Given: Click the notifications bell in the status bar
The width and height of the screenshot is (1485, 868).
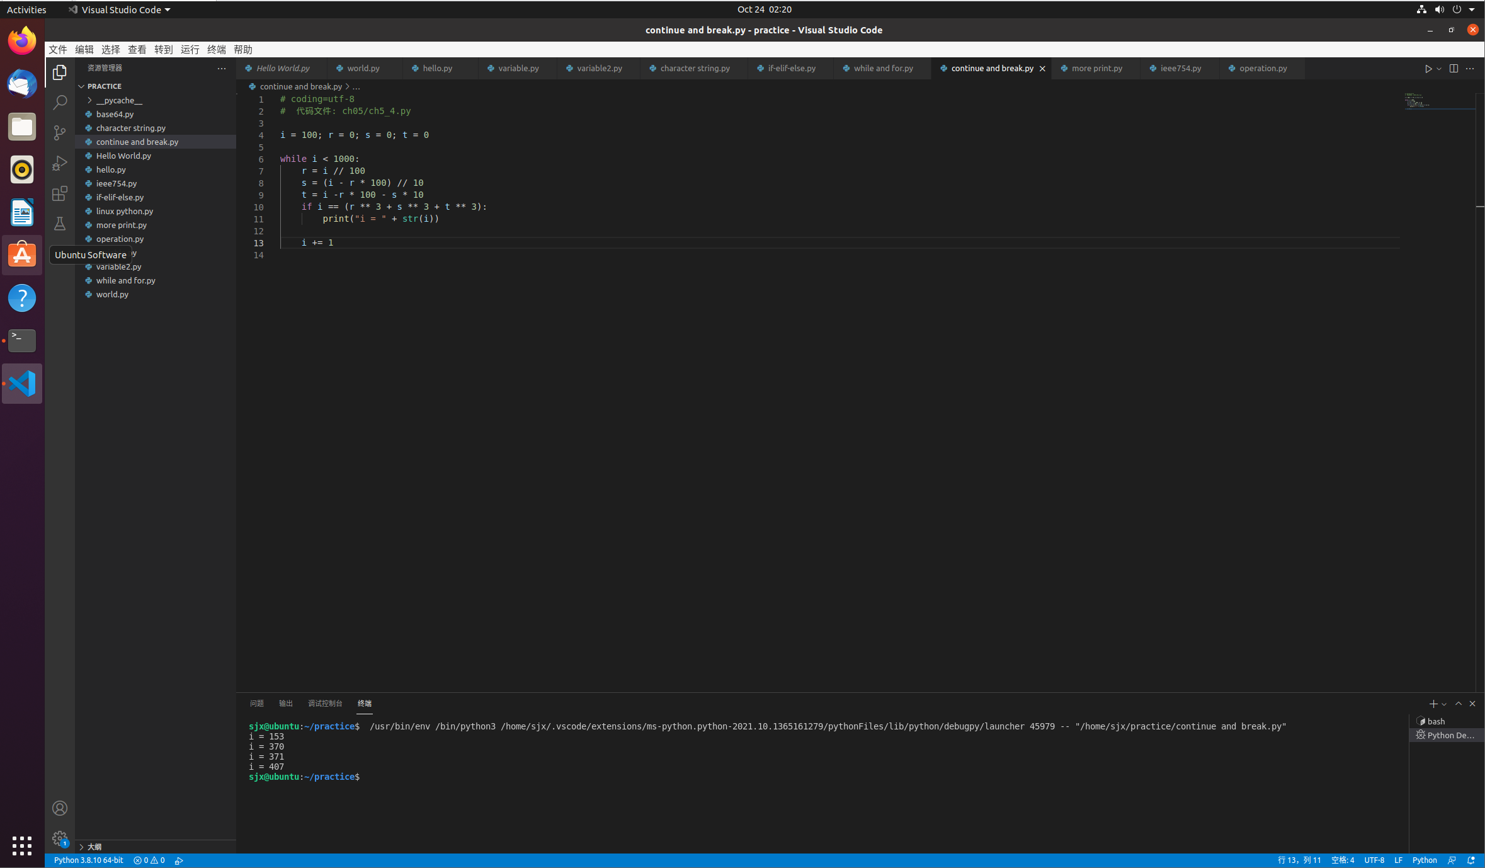Looking at the screenshot, I should (x=1471, y=860).
